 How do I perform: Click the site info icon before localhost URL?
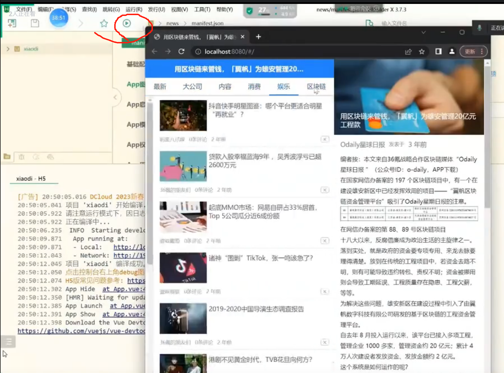point(198,51)
